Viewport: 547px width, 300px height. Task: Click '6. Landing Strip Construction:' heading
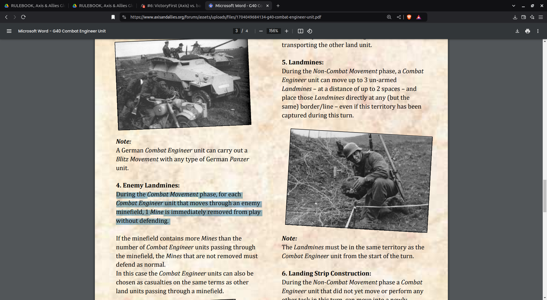coord(326,274)
